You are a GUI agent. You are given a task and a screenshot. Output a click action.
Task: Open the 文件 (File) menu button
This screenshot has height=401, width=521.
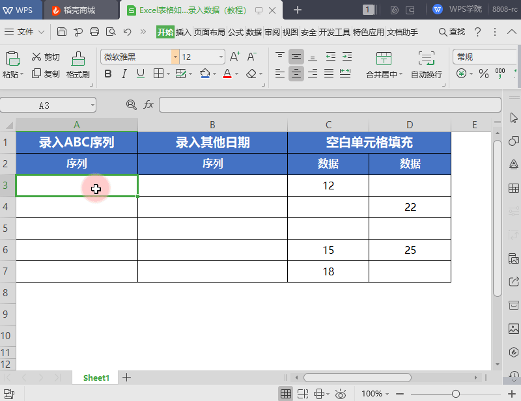tap(25, 32)
